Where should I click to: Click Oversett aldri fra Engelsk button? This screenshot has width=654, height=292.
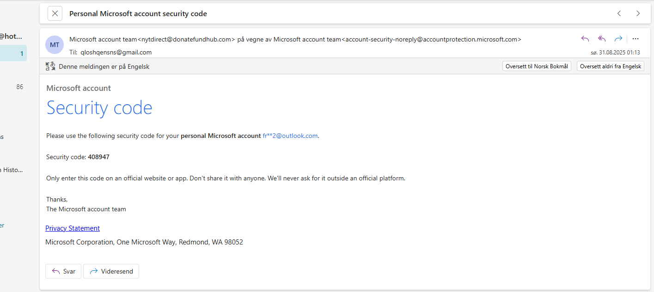611,66
